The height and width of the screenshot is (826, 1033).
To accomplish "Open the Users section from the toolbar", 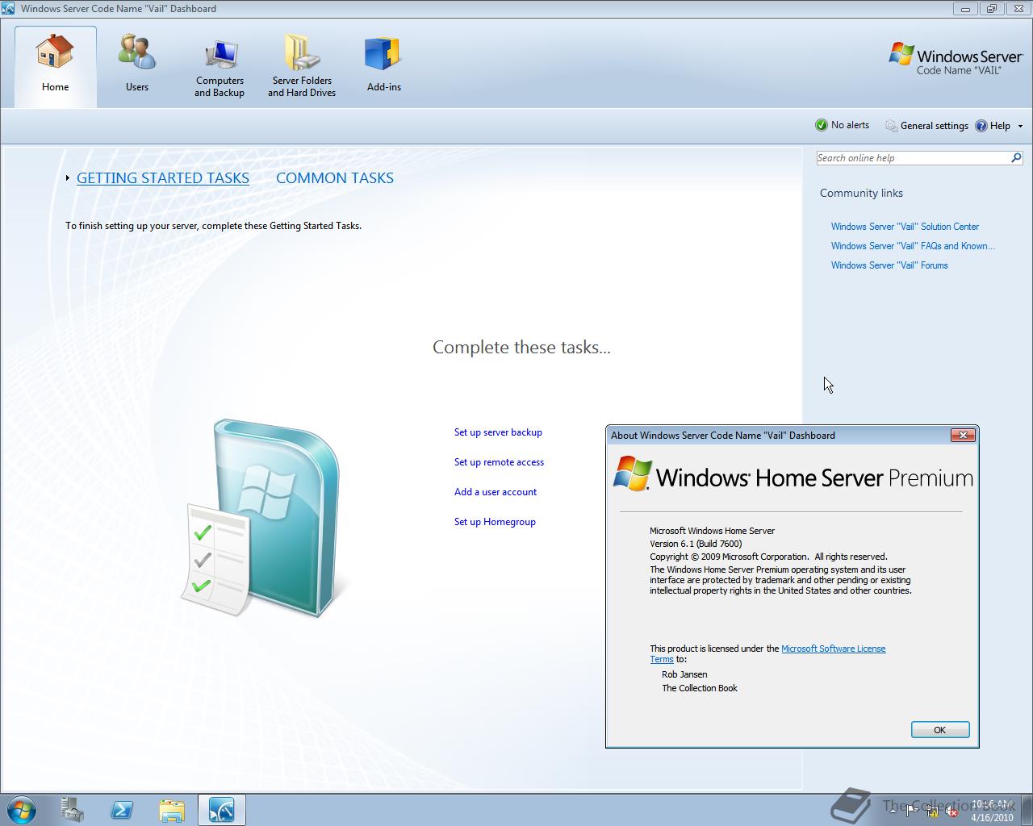I will tap(136, 65).
